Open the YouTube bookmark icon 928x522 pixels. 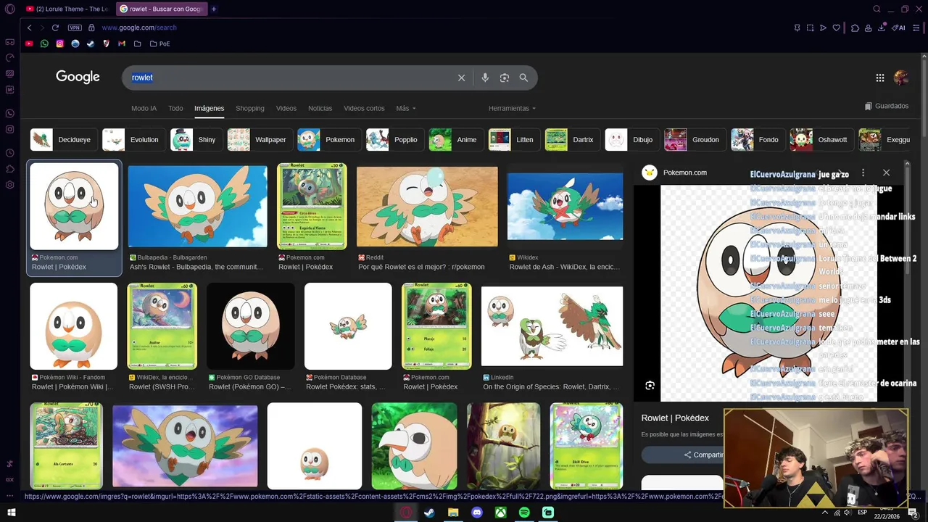[x=29, y=43]
